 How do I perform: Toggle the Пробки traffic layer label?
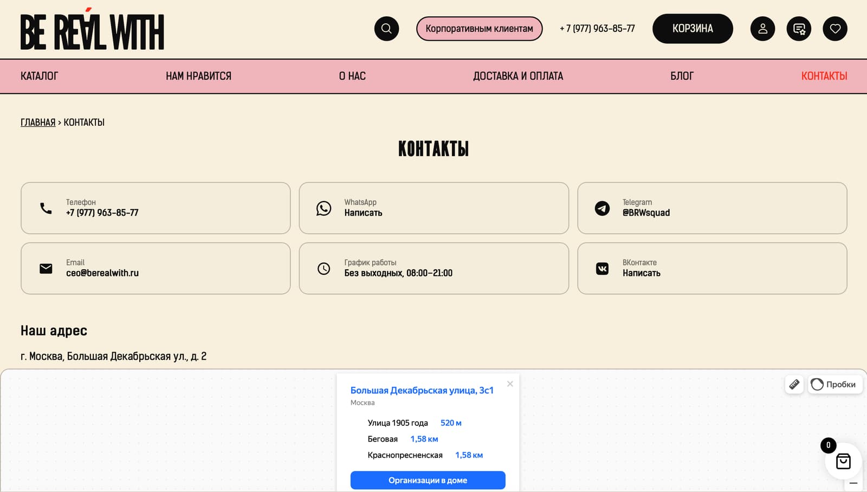click(841, 384)
